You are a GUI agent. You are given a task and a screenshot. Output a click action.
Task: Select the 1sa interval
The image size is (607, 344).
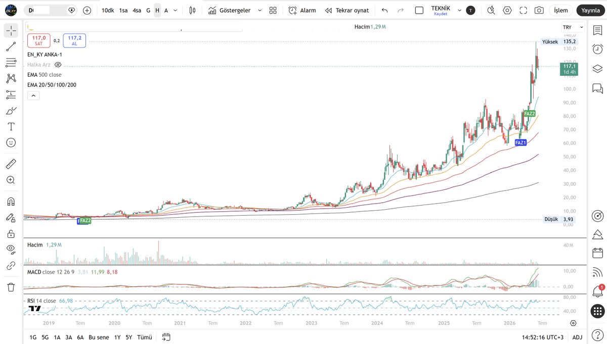[123, 10]
